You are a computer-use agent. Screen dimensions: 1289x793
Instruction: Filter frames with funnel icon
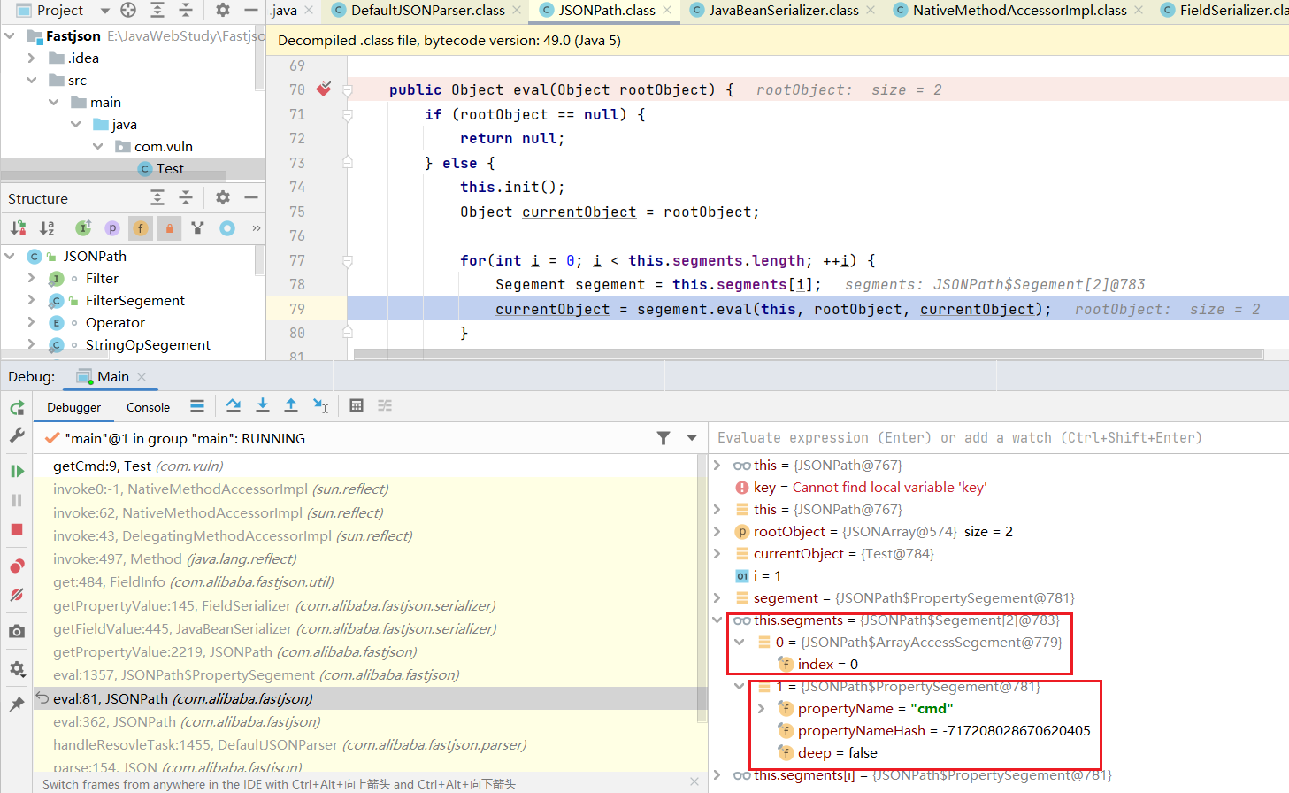(664, 438)
